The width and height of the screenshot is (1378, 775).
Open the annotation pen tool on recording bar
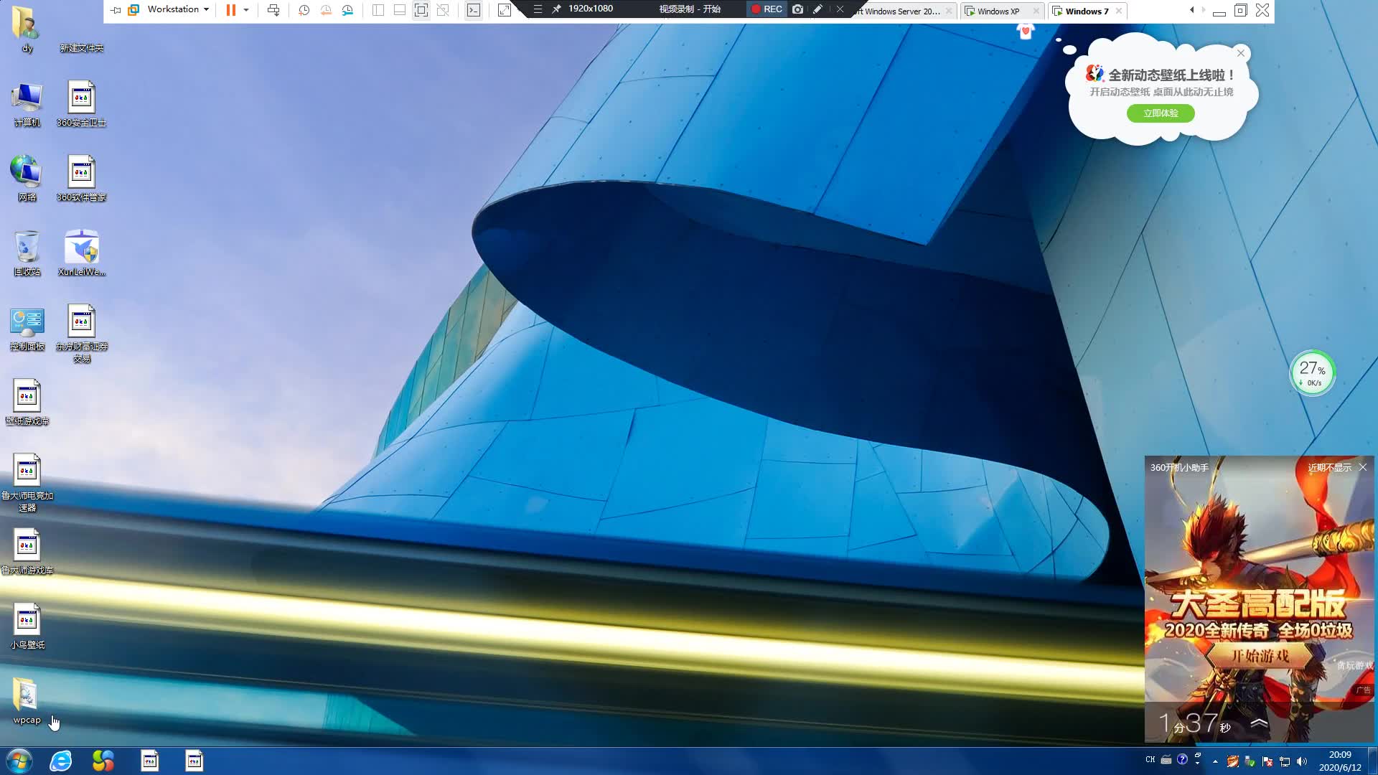(x=817, y=9)
